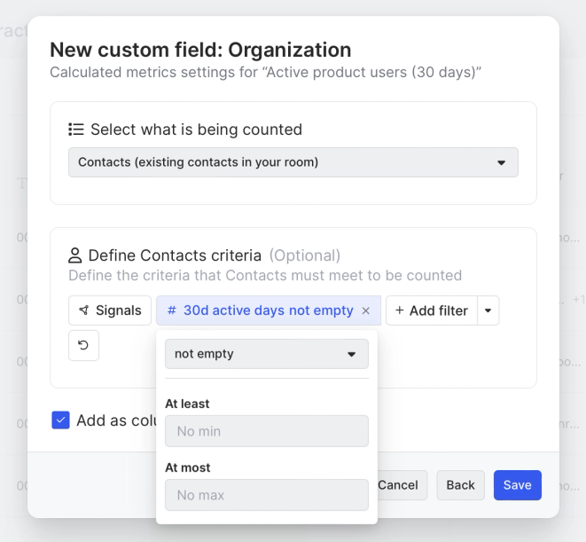Click the reset filters undo icon
This screenshot has width=586, height=542.
tap(83, 345)
